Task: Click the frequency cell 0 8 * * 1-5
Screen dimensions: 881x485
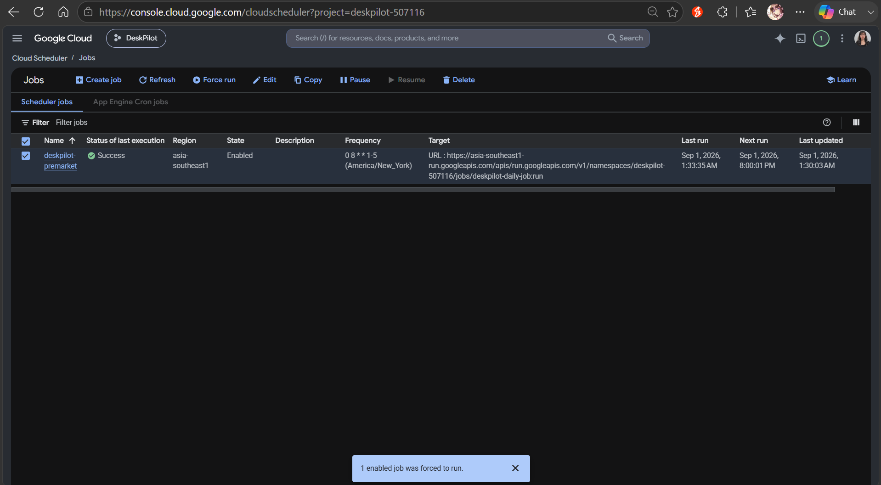Action: point(378,161)
